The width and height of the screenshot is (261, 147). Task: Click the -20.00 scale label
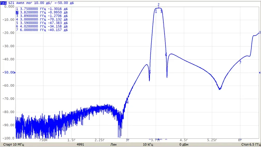(8, 33)
